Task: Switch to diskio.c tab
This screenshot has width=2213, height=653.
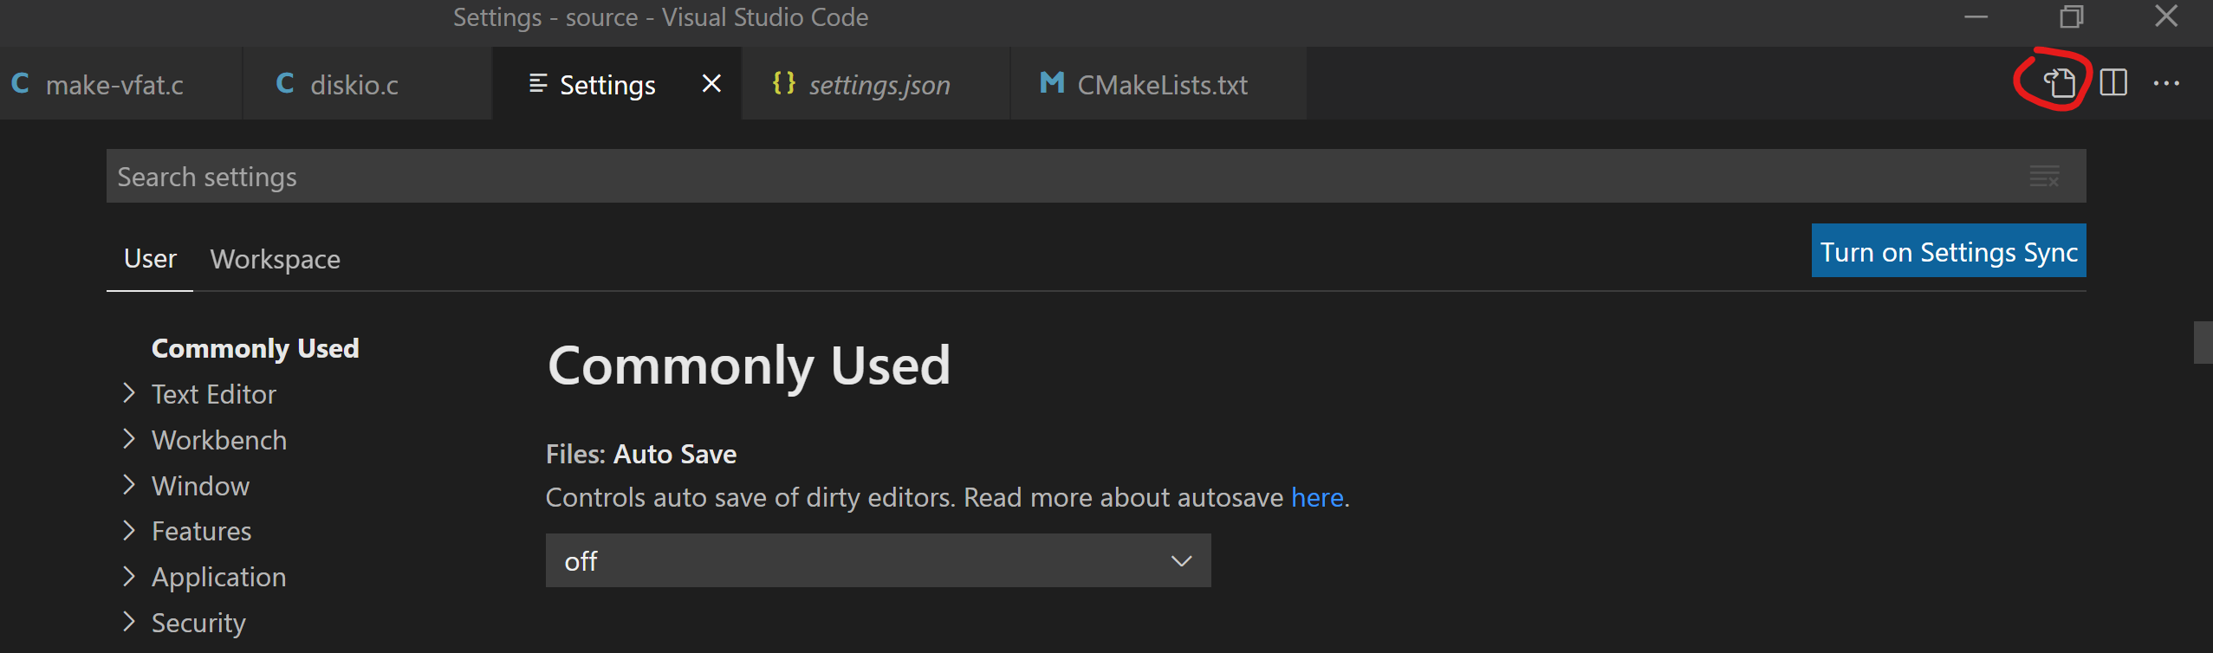Action: pos(367,84)
